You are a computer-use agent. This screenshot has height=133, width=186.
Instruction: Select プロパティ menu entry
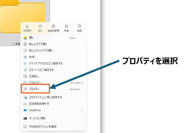[x=53, y=89]
